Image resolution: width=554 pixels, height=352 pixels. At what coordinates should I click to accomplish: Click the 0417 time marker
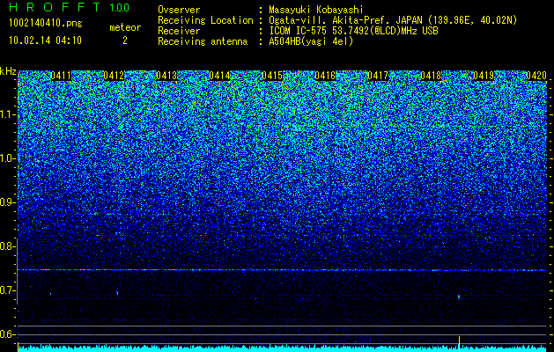click(378, 76)
